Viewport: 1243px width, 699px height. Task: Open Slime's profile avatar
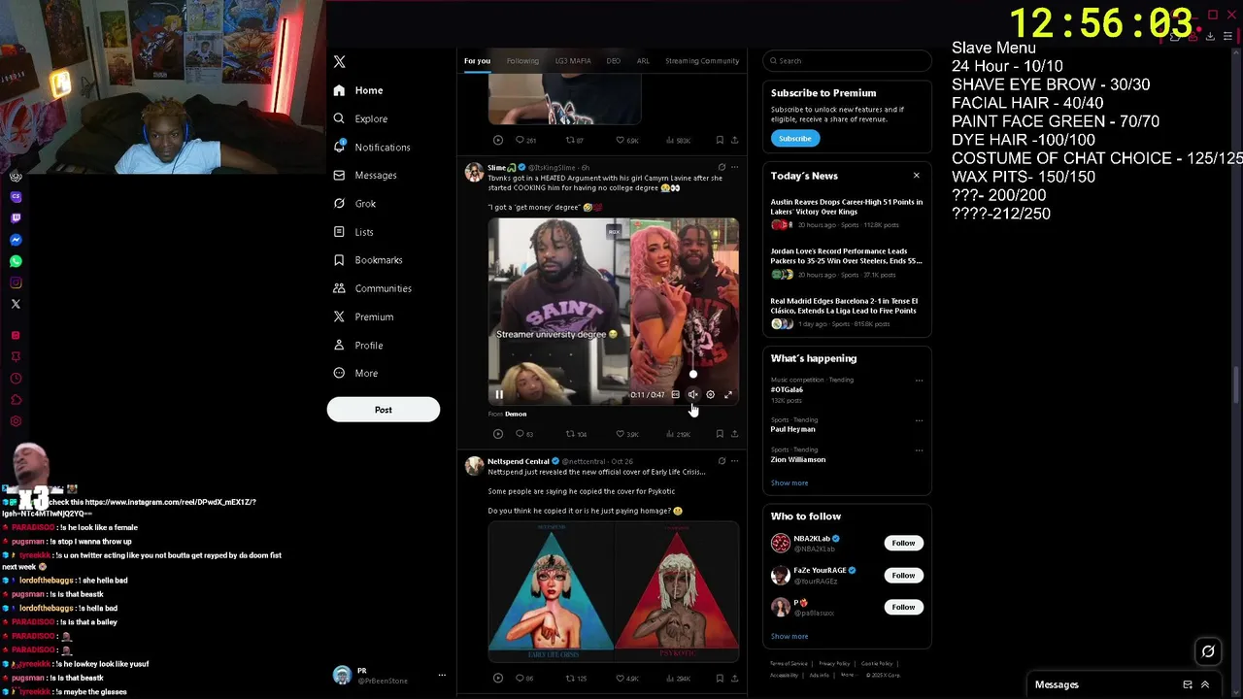pos(474,173)
